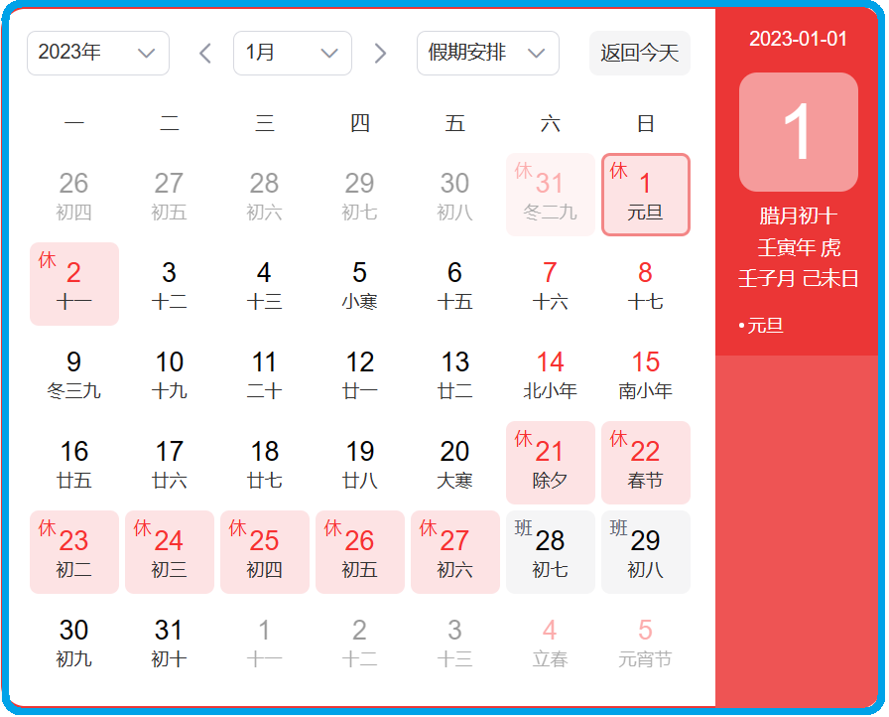
Task: Click the 元旦 festival link in side panel
Action: (x=764, y=326)
